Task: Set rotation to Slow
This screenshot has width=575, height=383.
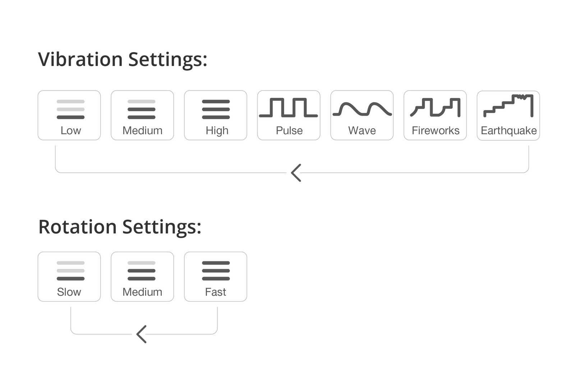Action: pyautogui.click(x=69, y=276)
